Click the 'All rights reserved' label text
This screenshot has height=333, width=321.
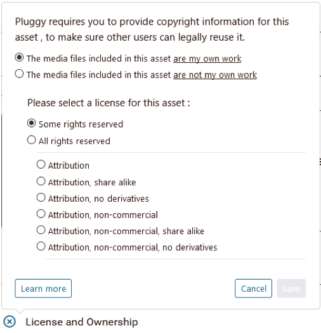point(74,141)
